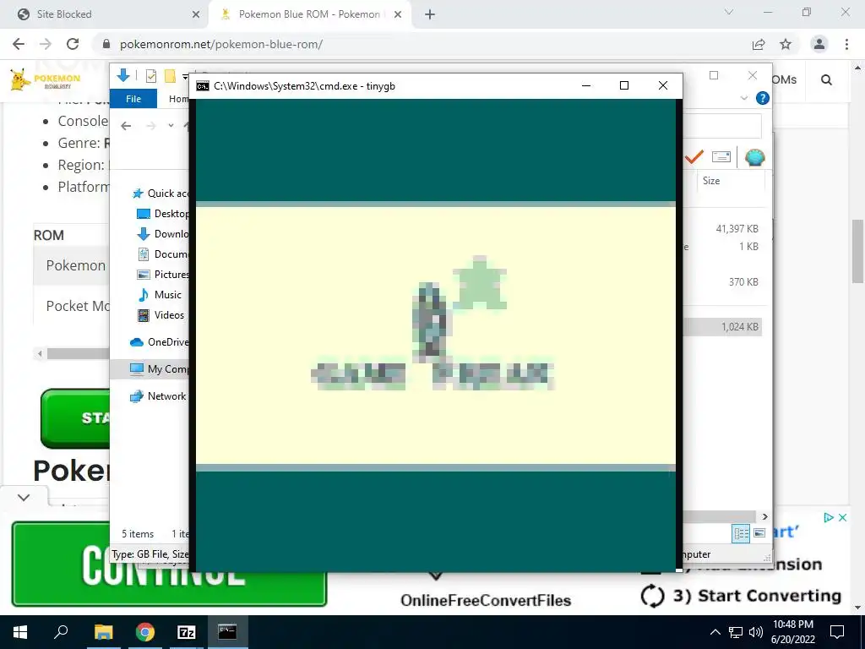This screenshot has height=649, width=865.
Task: Collapse the bottom ad with the chevron
Action: [24, 497]
